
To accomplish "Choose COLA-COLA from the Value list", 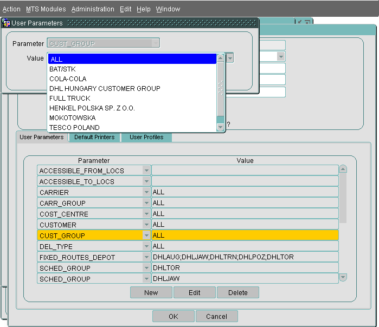I will coord(132,79).
